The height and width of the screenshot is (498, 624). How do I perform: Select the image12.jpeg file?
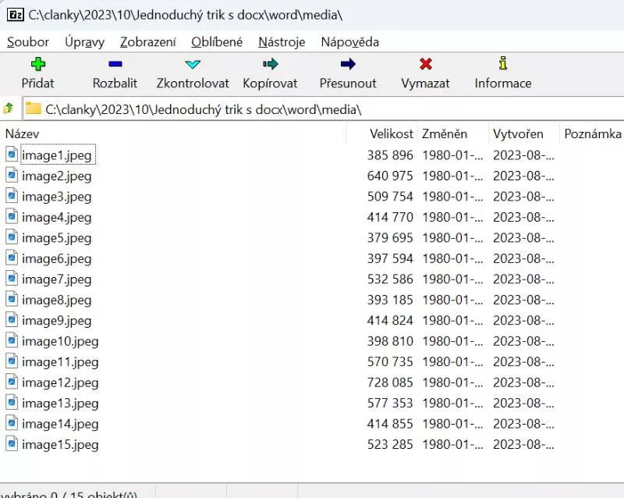60,382
